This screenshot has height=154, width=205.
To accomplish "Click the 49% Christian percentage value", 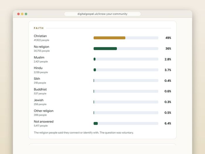I will pos(168,38).
